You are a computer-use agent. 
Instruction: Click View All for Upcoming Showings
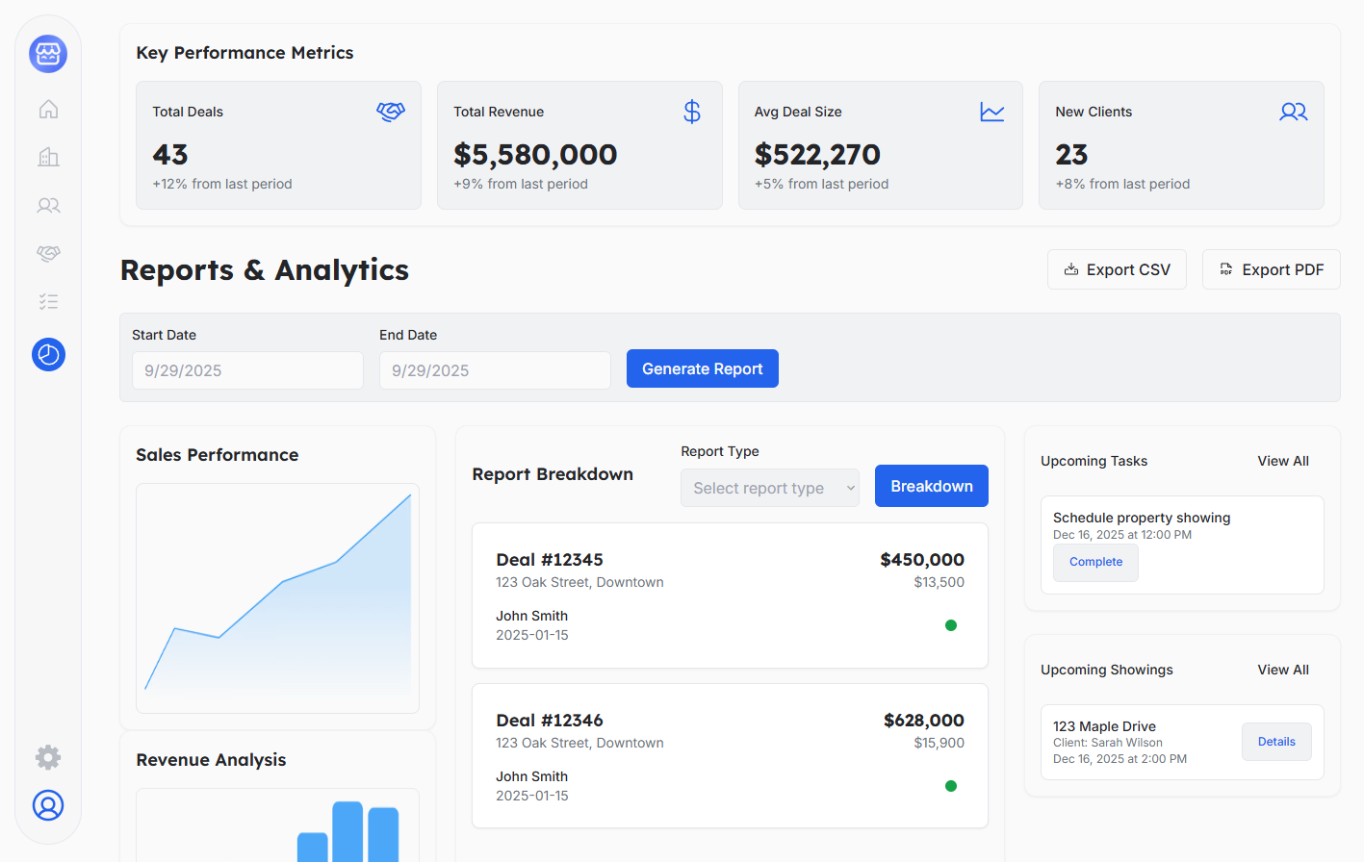[1282, 670]
